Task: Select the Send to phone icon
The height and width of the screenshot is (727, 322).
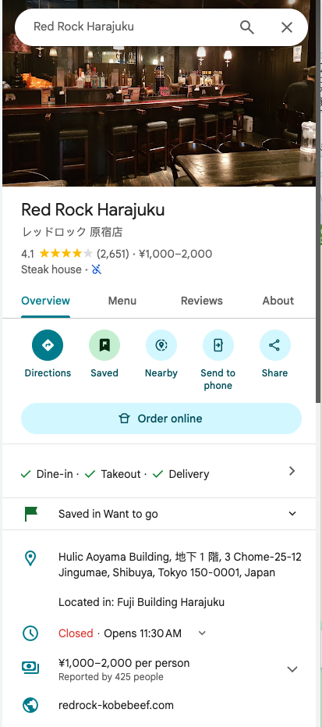Action: click(218, 345)
